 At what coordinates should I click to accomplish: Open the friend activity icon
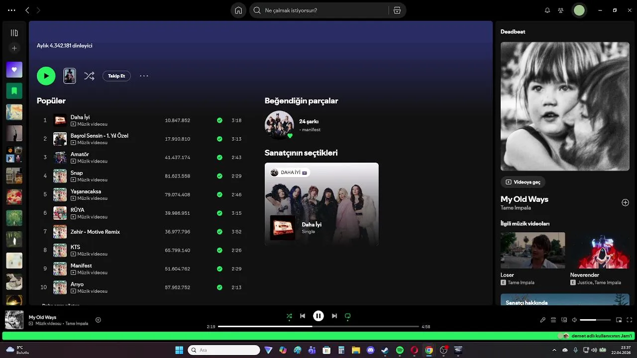pos(561,10)
